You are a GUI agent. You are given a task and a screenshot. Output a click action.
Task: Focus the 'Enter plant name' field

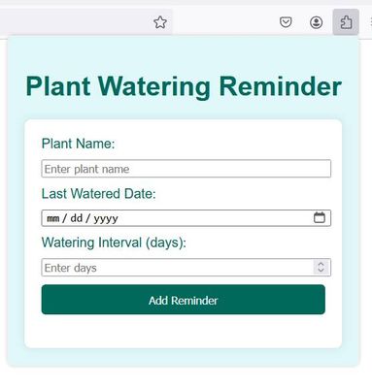point(186,169)
